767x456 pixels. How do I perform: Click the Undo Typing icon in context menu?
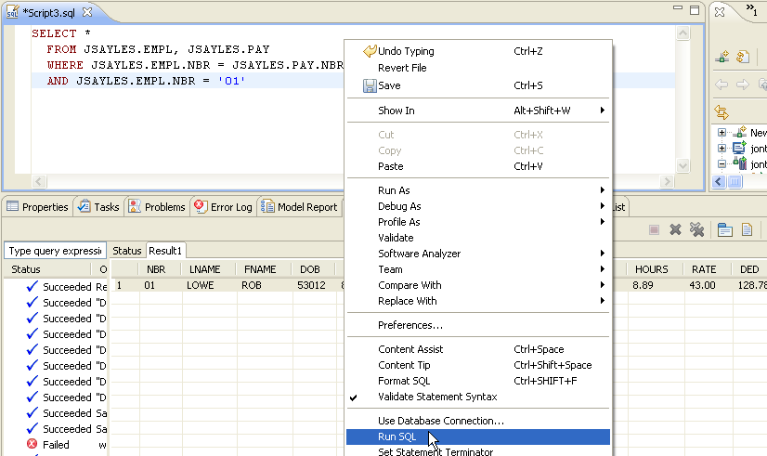point(370,51)
